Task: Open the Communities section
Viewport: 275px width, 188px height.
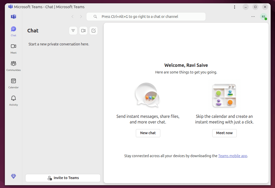Action: coord(13,65)
